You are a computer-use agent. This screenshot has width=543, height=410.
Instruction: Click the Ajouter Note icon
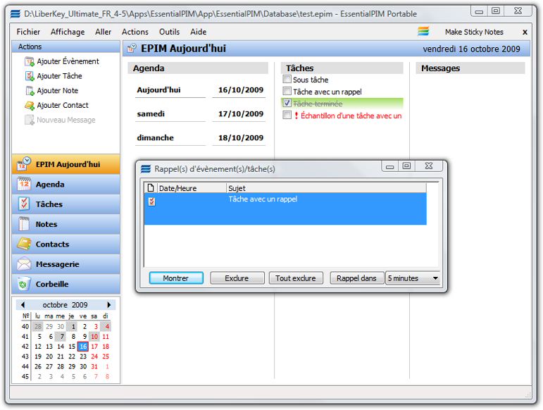[30, 91]
